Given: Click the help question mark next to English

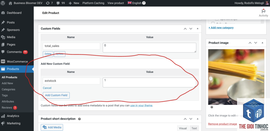Looking at the screenshot, I should click(x=144, y=3).
